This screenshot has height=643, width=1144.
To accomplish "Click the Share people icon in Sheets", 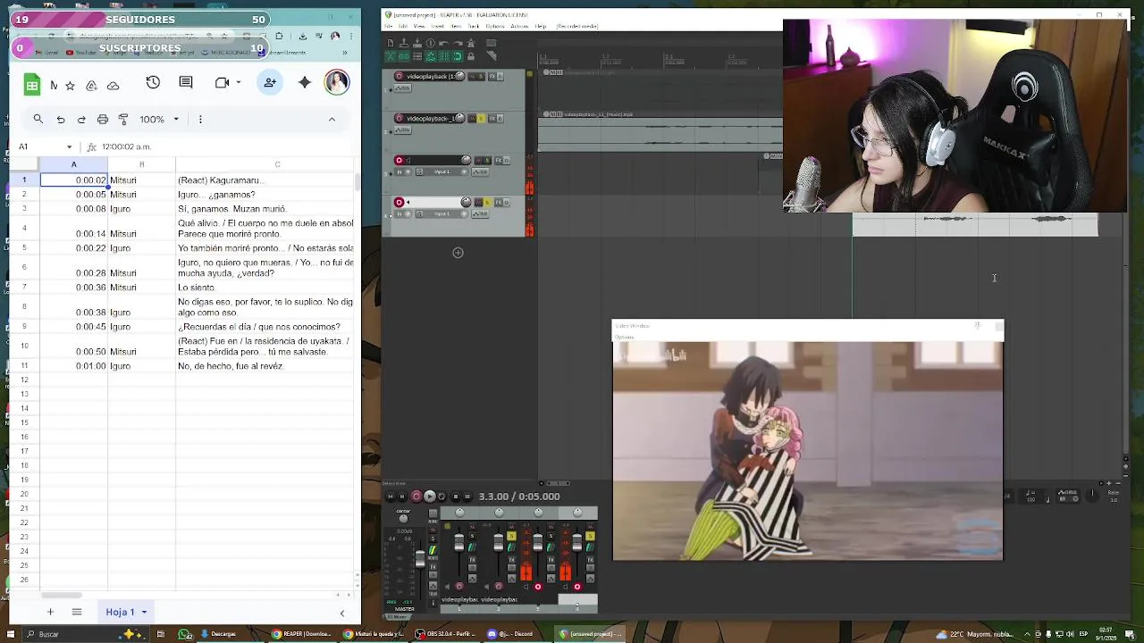I will (270, 82).
